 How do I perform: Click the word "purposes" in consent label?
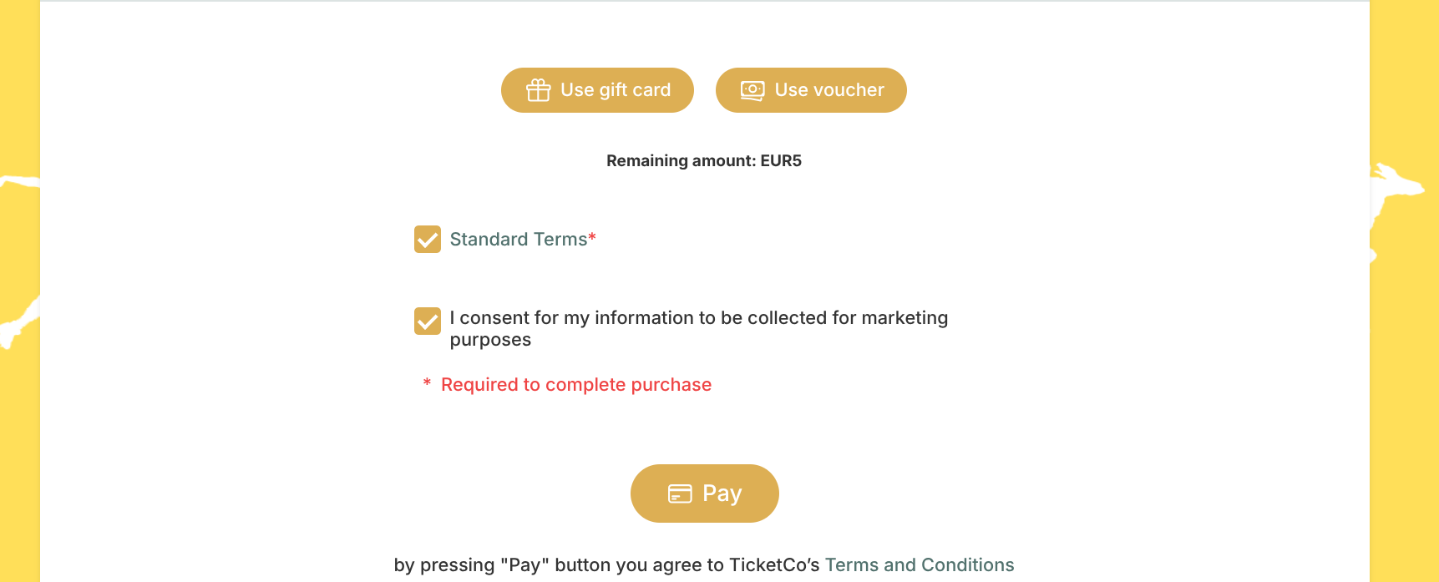click(x=490, y=340)
